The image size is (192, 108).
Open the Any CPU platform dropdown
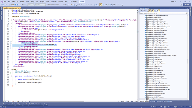40,5
